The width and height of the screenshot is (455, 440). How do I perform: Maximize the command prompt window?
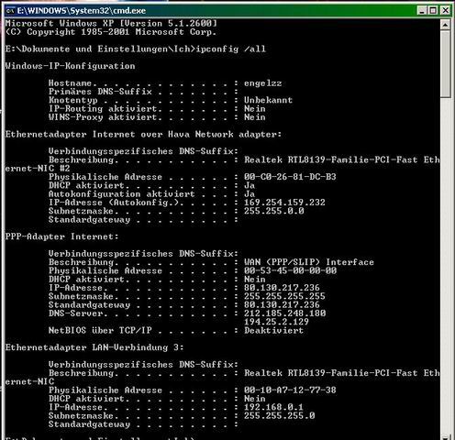point(433,11)
